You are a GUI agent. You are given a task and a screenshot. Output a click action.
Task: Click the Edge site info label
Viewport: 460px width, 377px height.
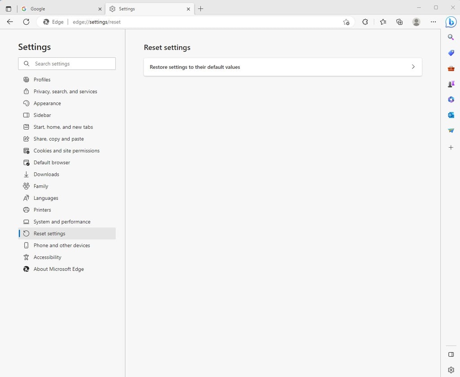click(x=53, y=22)
